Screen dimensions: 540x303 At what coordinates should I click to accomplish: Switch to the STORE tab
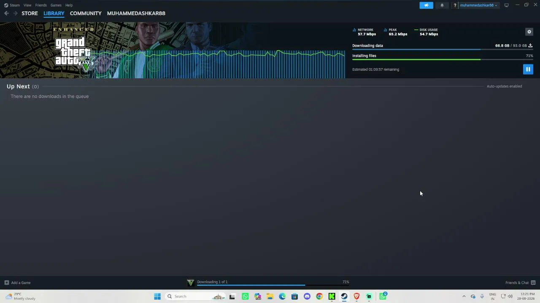coord(30,13)
